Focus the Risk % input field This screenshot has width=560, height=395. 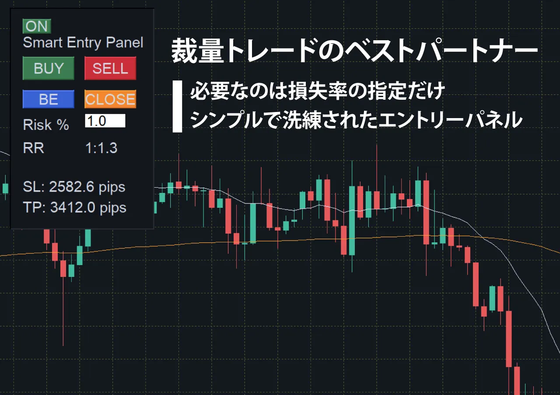[105, 121]
